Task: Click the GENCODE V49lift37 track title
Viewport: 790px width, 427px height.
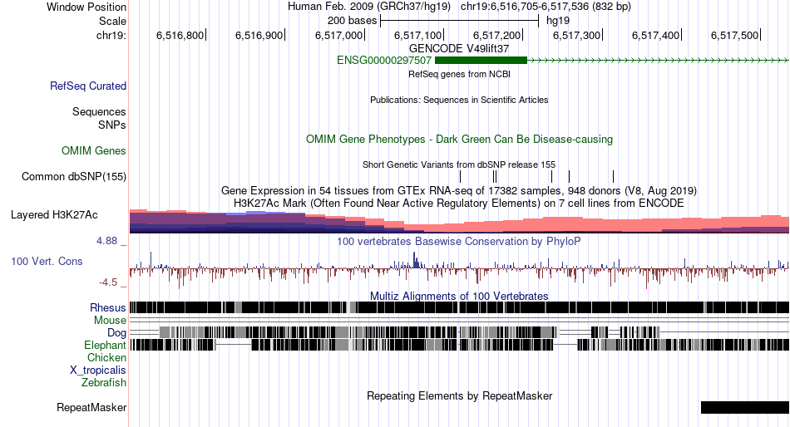Action: tap(459, 48)
